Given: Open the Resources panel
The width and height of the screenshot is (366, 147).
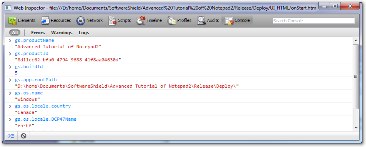Looking at the screenshot, I should tap(56, 20).
